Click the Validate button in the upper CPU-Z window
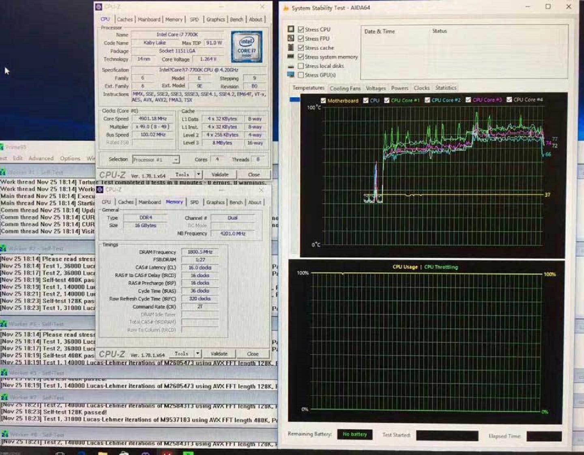 click(220, 174)
